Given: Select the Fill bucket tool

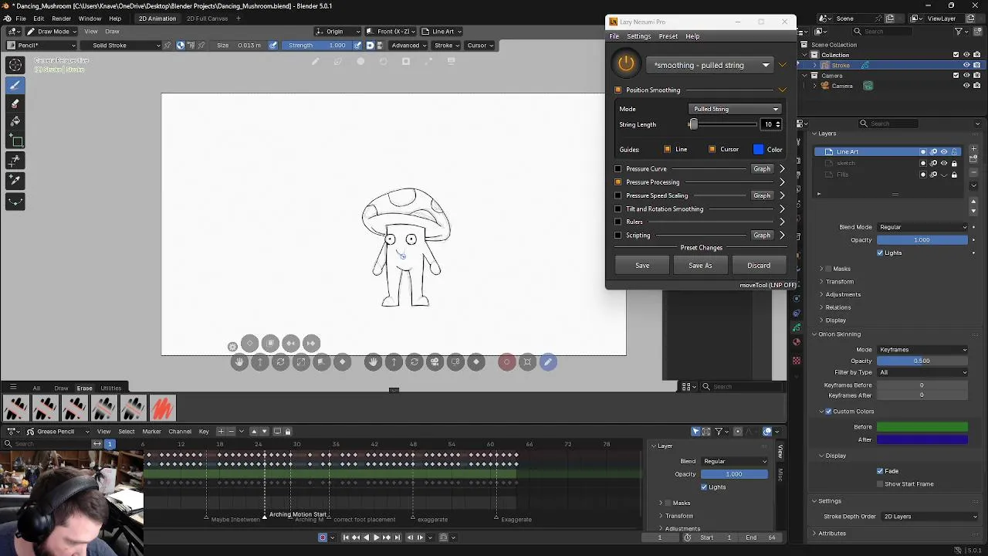Looking at the screenshot, I should click(15, 121).
